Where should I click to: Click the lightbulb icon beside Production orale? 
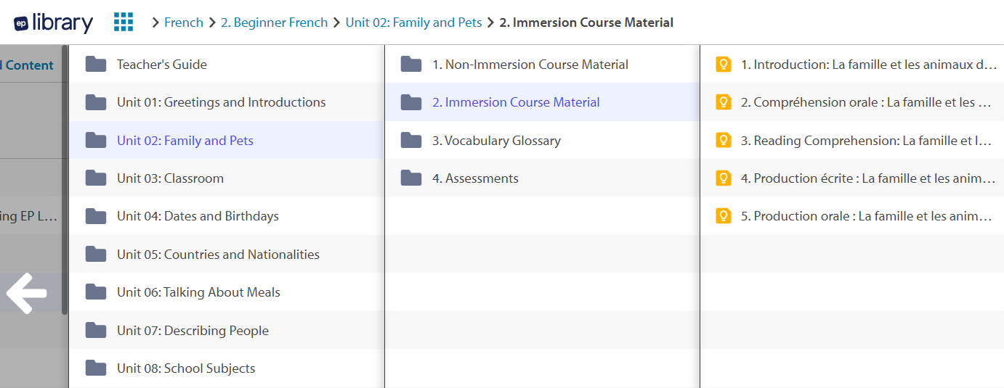[x=723, y=216]
